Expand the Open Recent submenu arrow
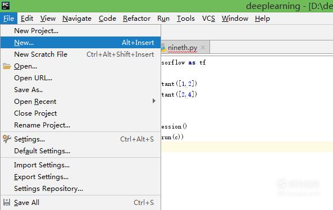Viewport: 333px width, 210px height. pyautogui.click(x=154, y=101)
